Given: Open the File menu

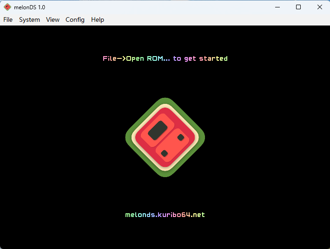Looking at the screenshot, I should point(8,20).
